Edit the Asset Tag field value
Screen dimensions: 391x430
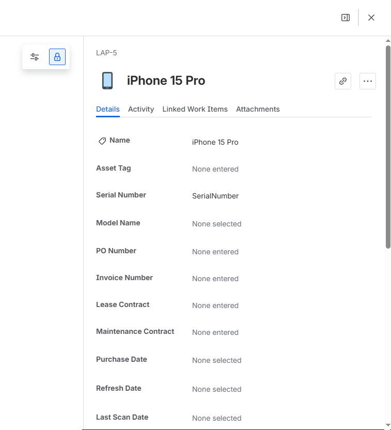pos(215,169)
